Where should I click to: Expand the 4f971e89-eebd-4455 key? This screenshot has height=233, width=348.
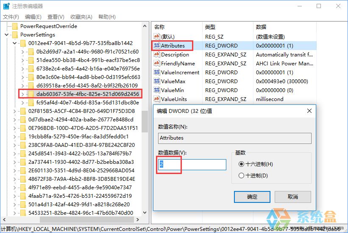pyautogui.click(x=15, y=188)
